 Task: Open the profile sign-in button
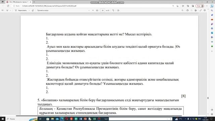coord(200,6)
